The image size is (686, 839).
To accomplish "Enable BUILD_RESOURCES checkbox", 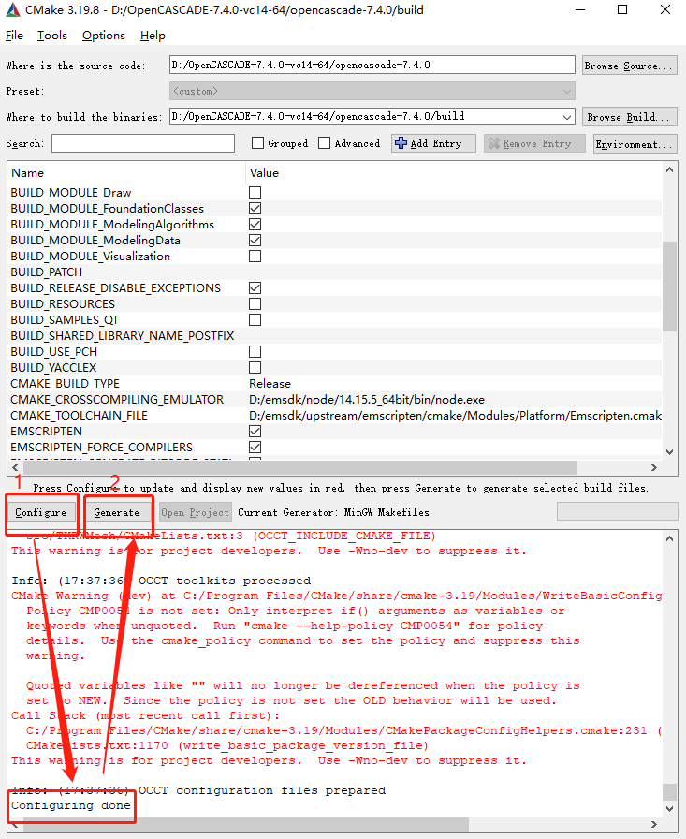I will tap(255, 304).
